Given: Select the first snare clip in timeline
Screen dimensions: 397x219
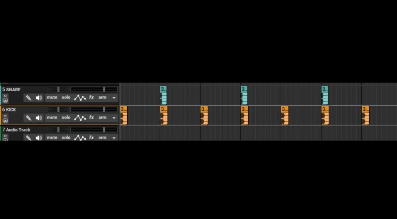Looking at the screenshot, I should coord(163,95).
